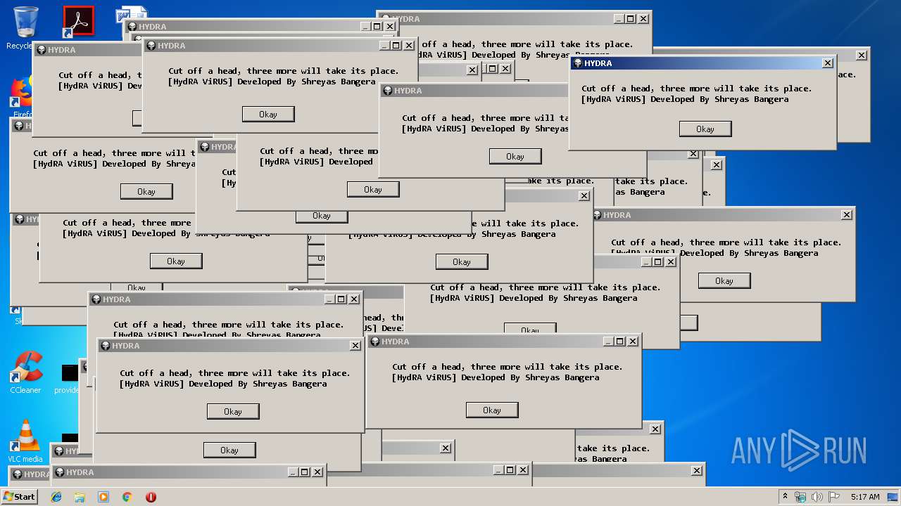Screen dimensions: 901x506
Task: Click the 5:17 AM clock
Action: click(865, 497)
